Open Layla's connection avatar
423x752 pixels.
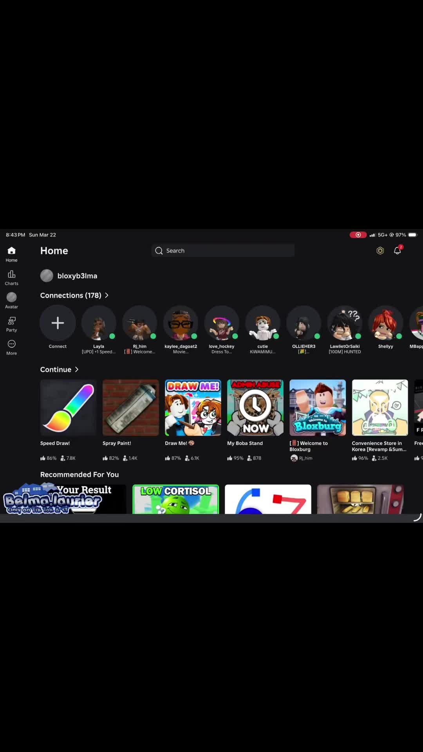(x=99, y=323)
